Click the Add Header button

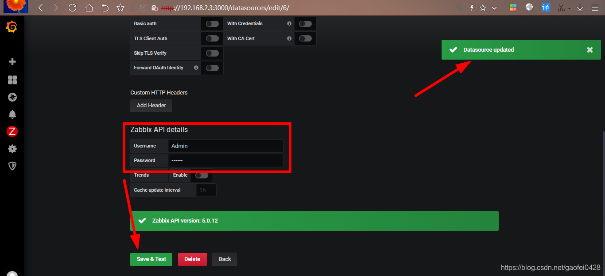tap(151, 106)
